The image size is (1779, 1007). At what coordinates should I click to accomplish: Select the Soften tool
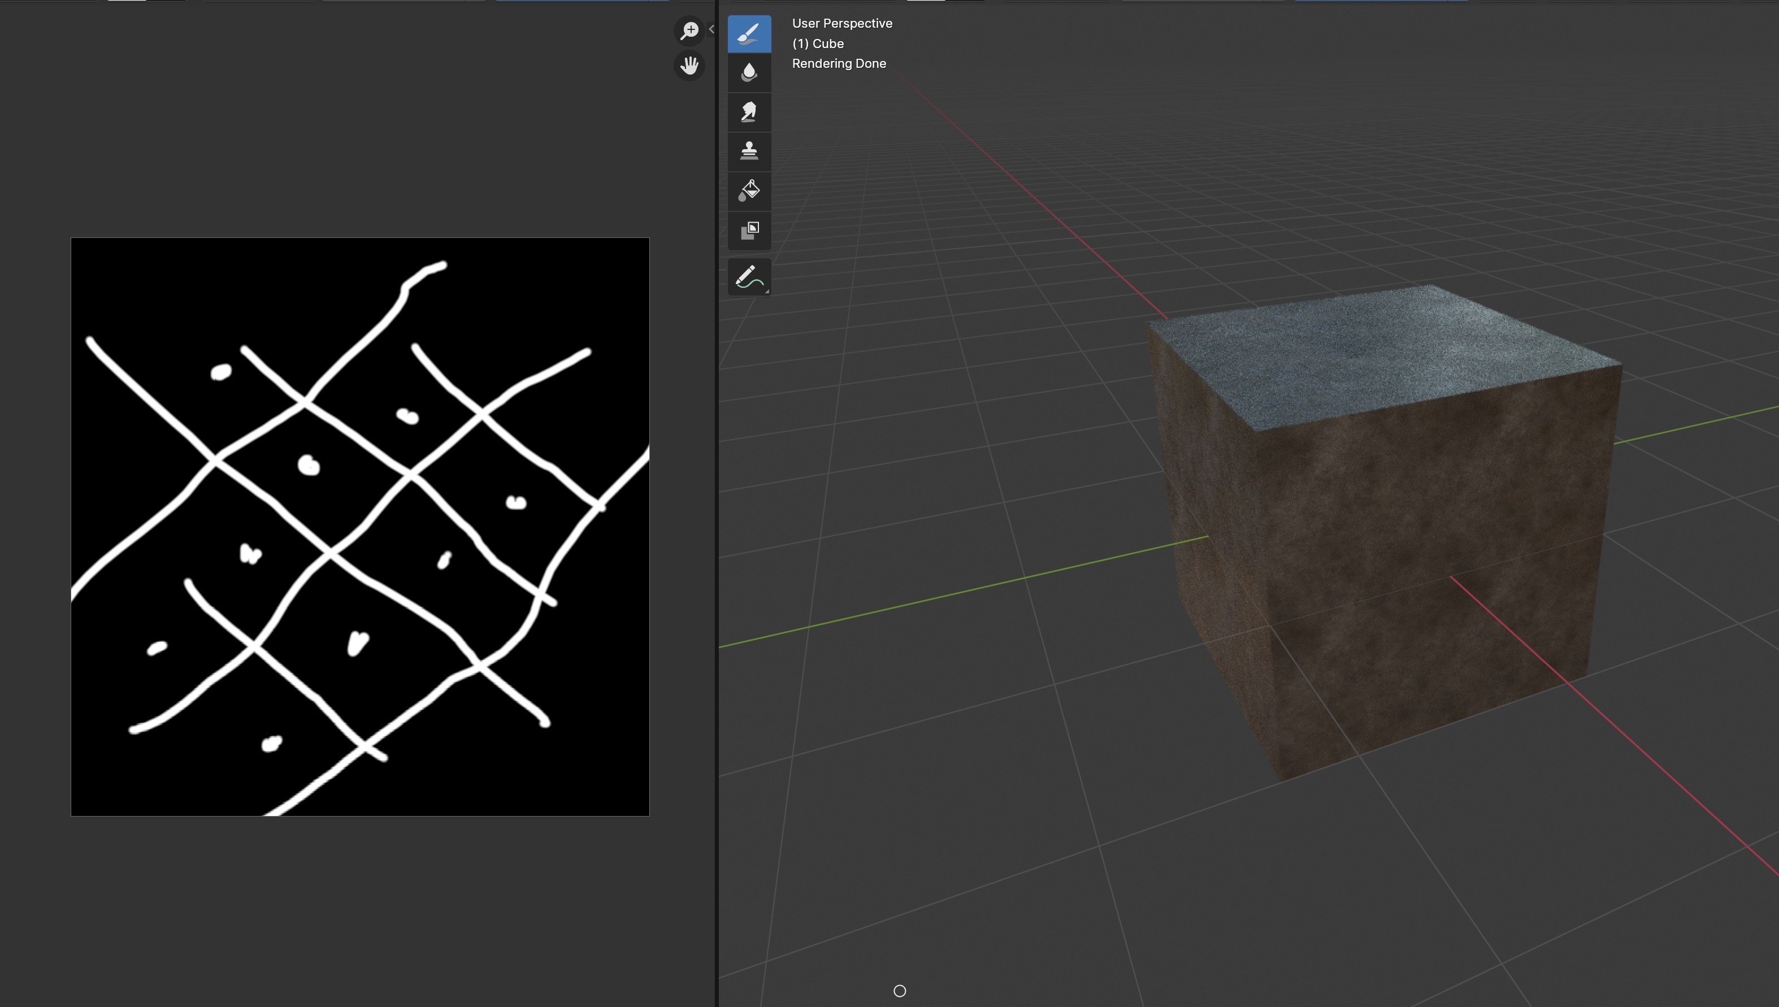(749, 73)
